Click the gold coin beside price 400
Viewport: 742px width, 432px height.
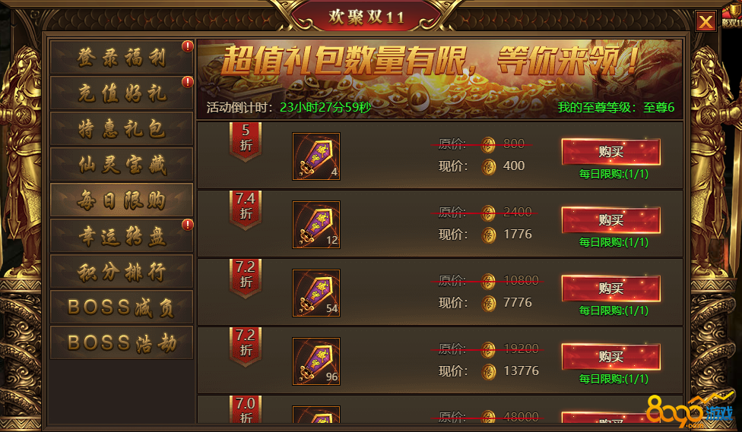(488, 167)
